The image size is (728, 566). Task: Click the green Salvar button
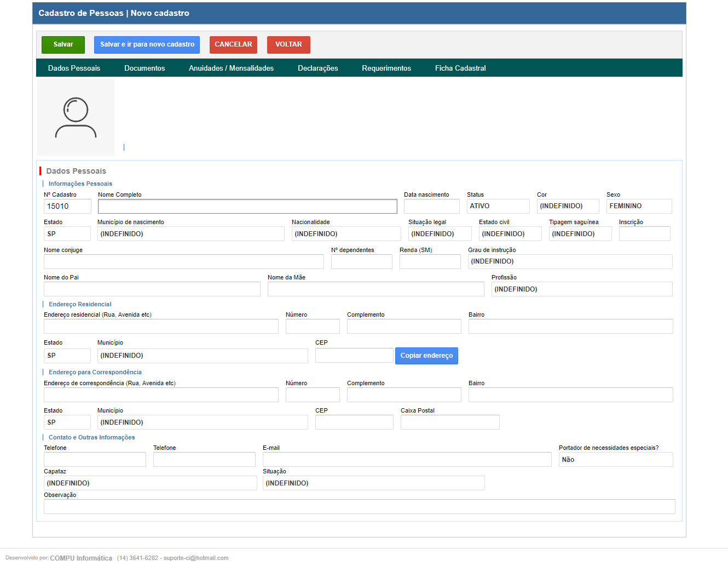click(x=63, y=45)
